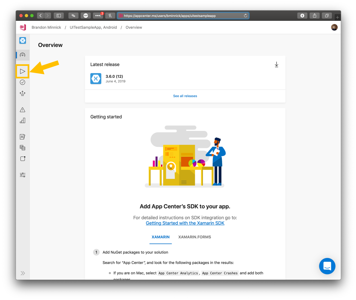
Task: Open the Test checkmark-circle sidebar icon
Action: pyautogui.click(x=23, y=82)
